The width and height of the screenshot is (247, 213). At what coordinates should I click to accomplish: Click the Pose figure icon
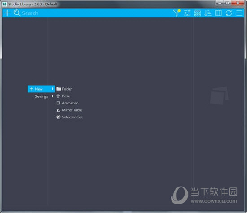(58, 96)
